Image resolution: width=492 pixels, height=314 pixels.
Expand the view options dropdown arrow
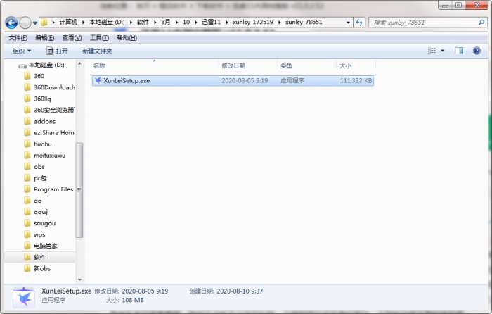point(442,51)
